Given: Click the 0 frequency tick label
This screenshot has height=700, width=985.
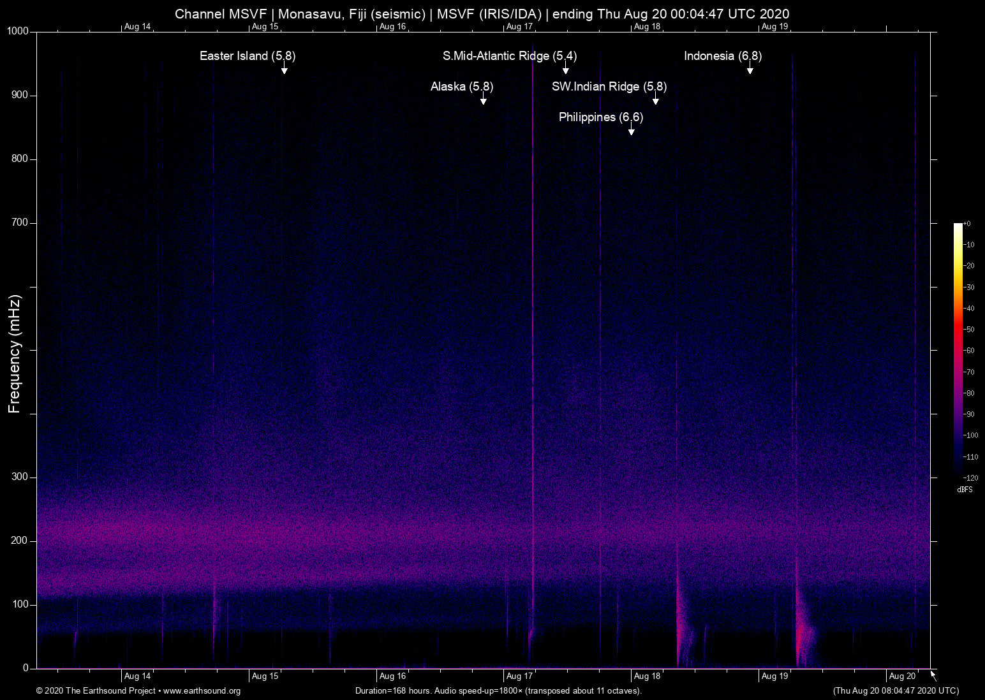Looking at the screenshot, I should 26,668.
